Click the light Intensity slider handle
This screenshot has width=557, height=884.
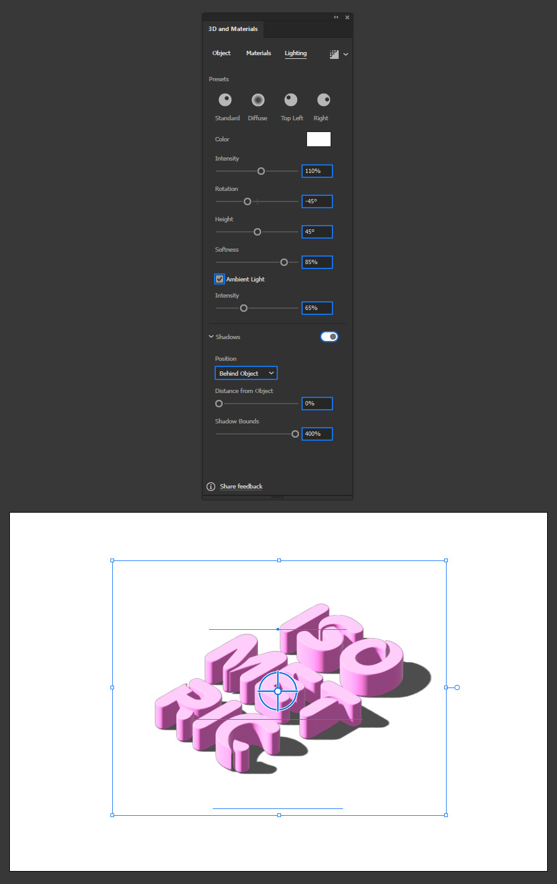pos(261,171)
